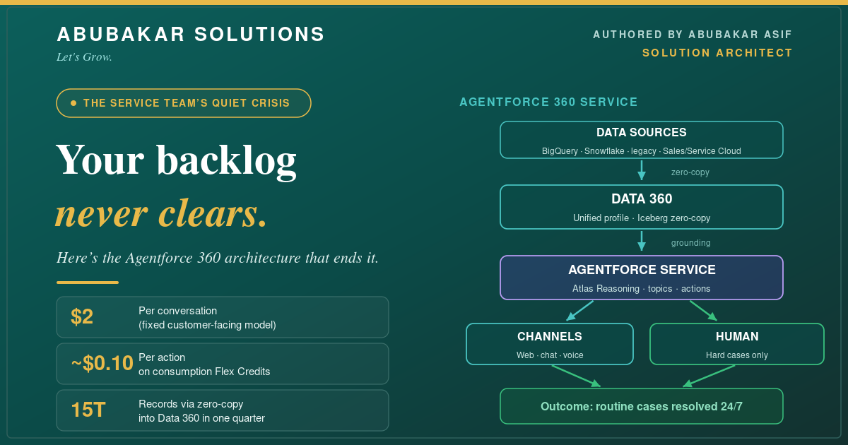Click "Atlas Reasoning · topics · actions" text
This screenshot has width=848, height=445.
pos(642,289)
